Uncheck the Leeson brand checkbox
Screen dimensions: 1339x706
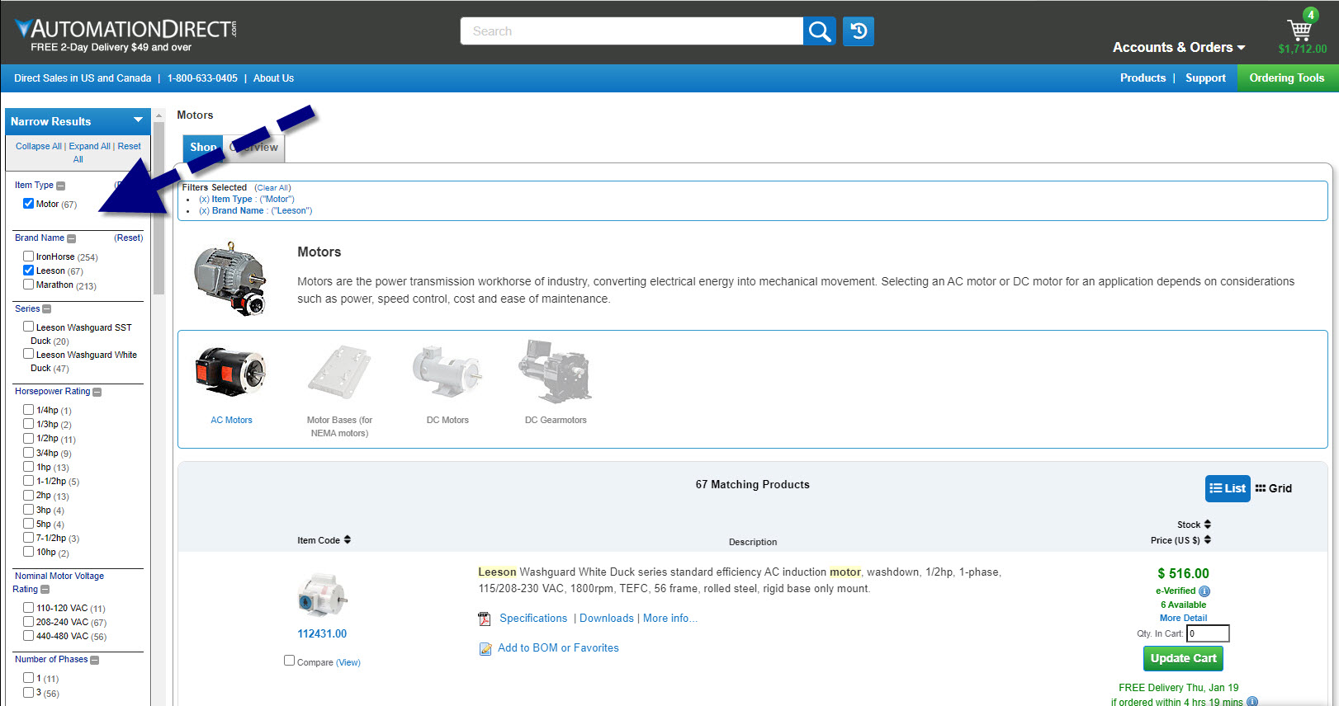click(x=29, y=271)
